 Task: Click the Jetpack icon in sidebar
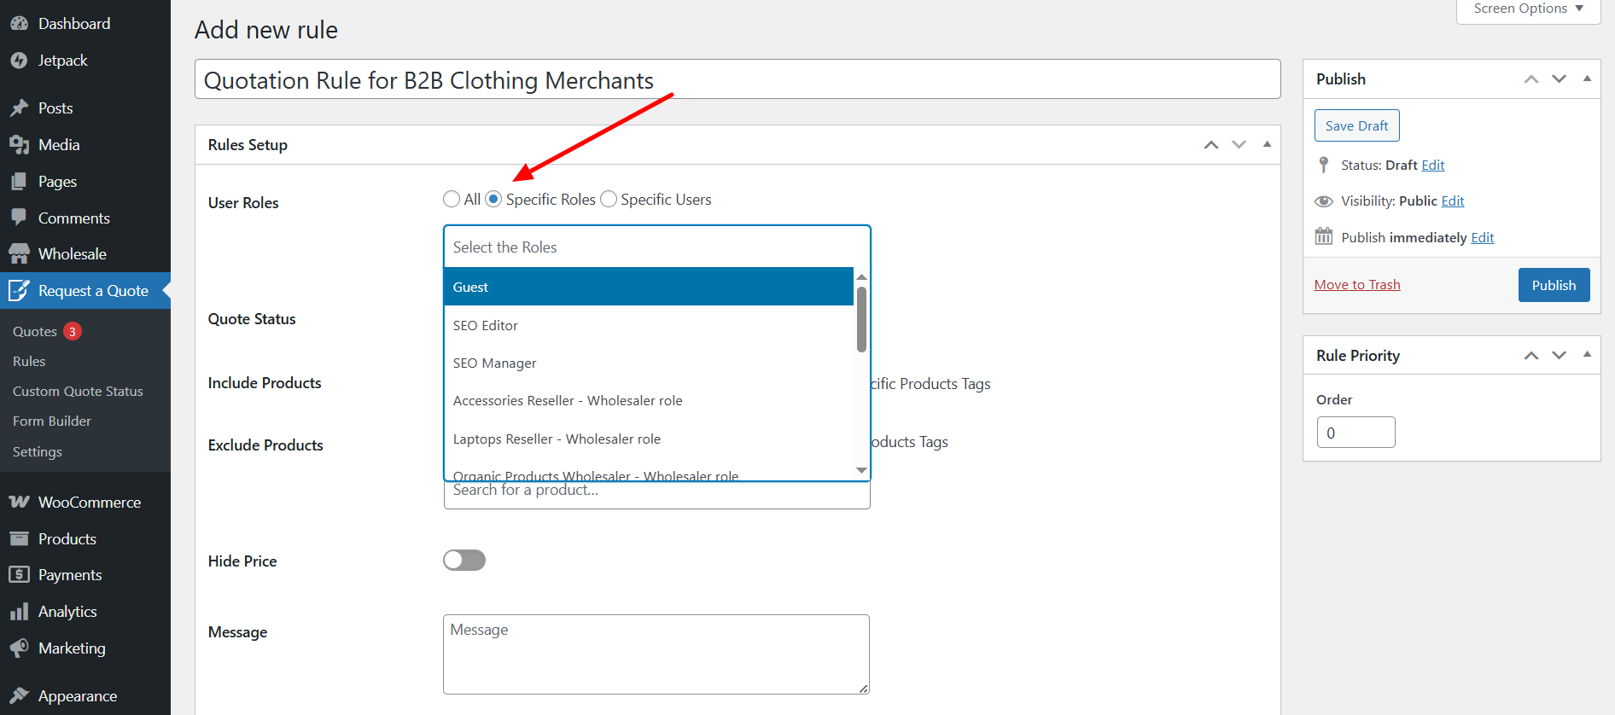[19, 61]
